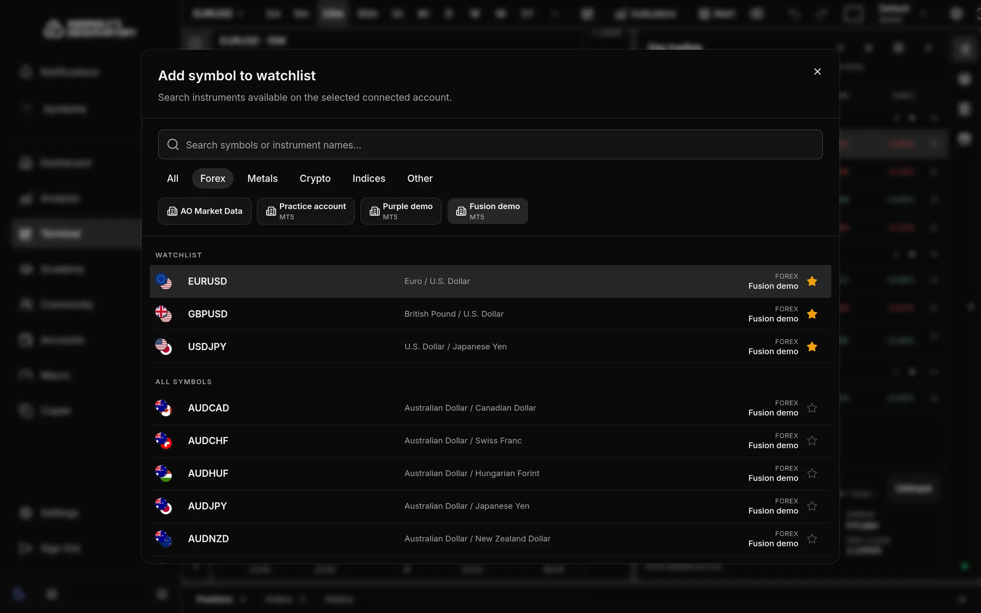This screenshot has height=613, width=981.
Task: Select the GBPUSD symbol name
Action: [x=207, y=314]
